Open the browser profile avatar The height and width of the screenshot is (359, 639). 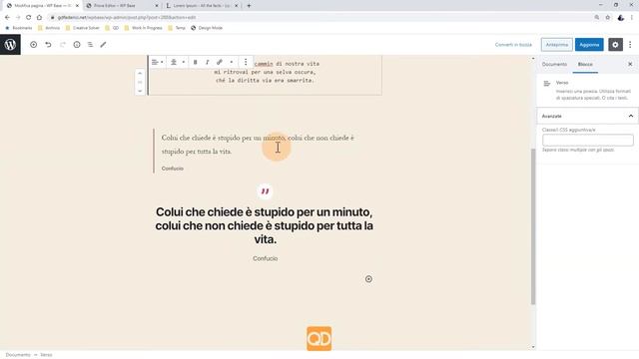click(621, 18)
